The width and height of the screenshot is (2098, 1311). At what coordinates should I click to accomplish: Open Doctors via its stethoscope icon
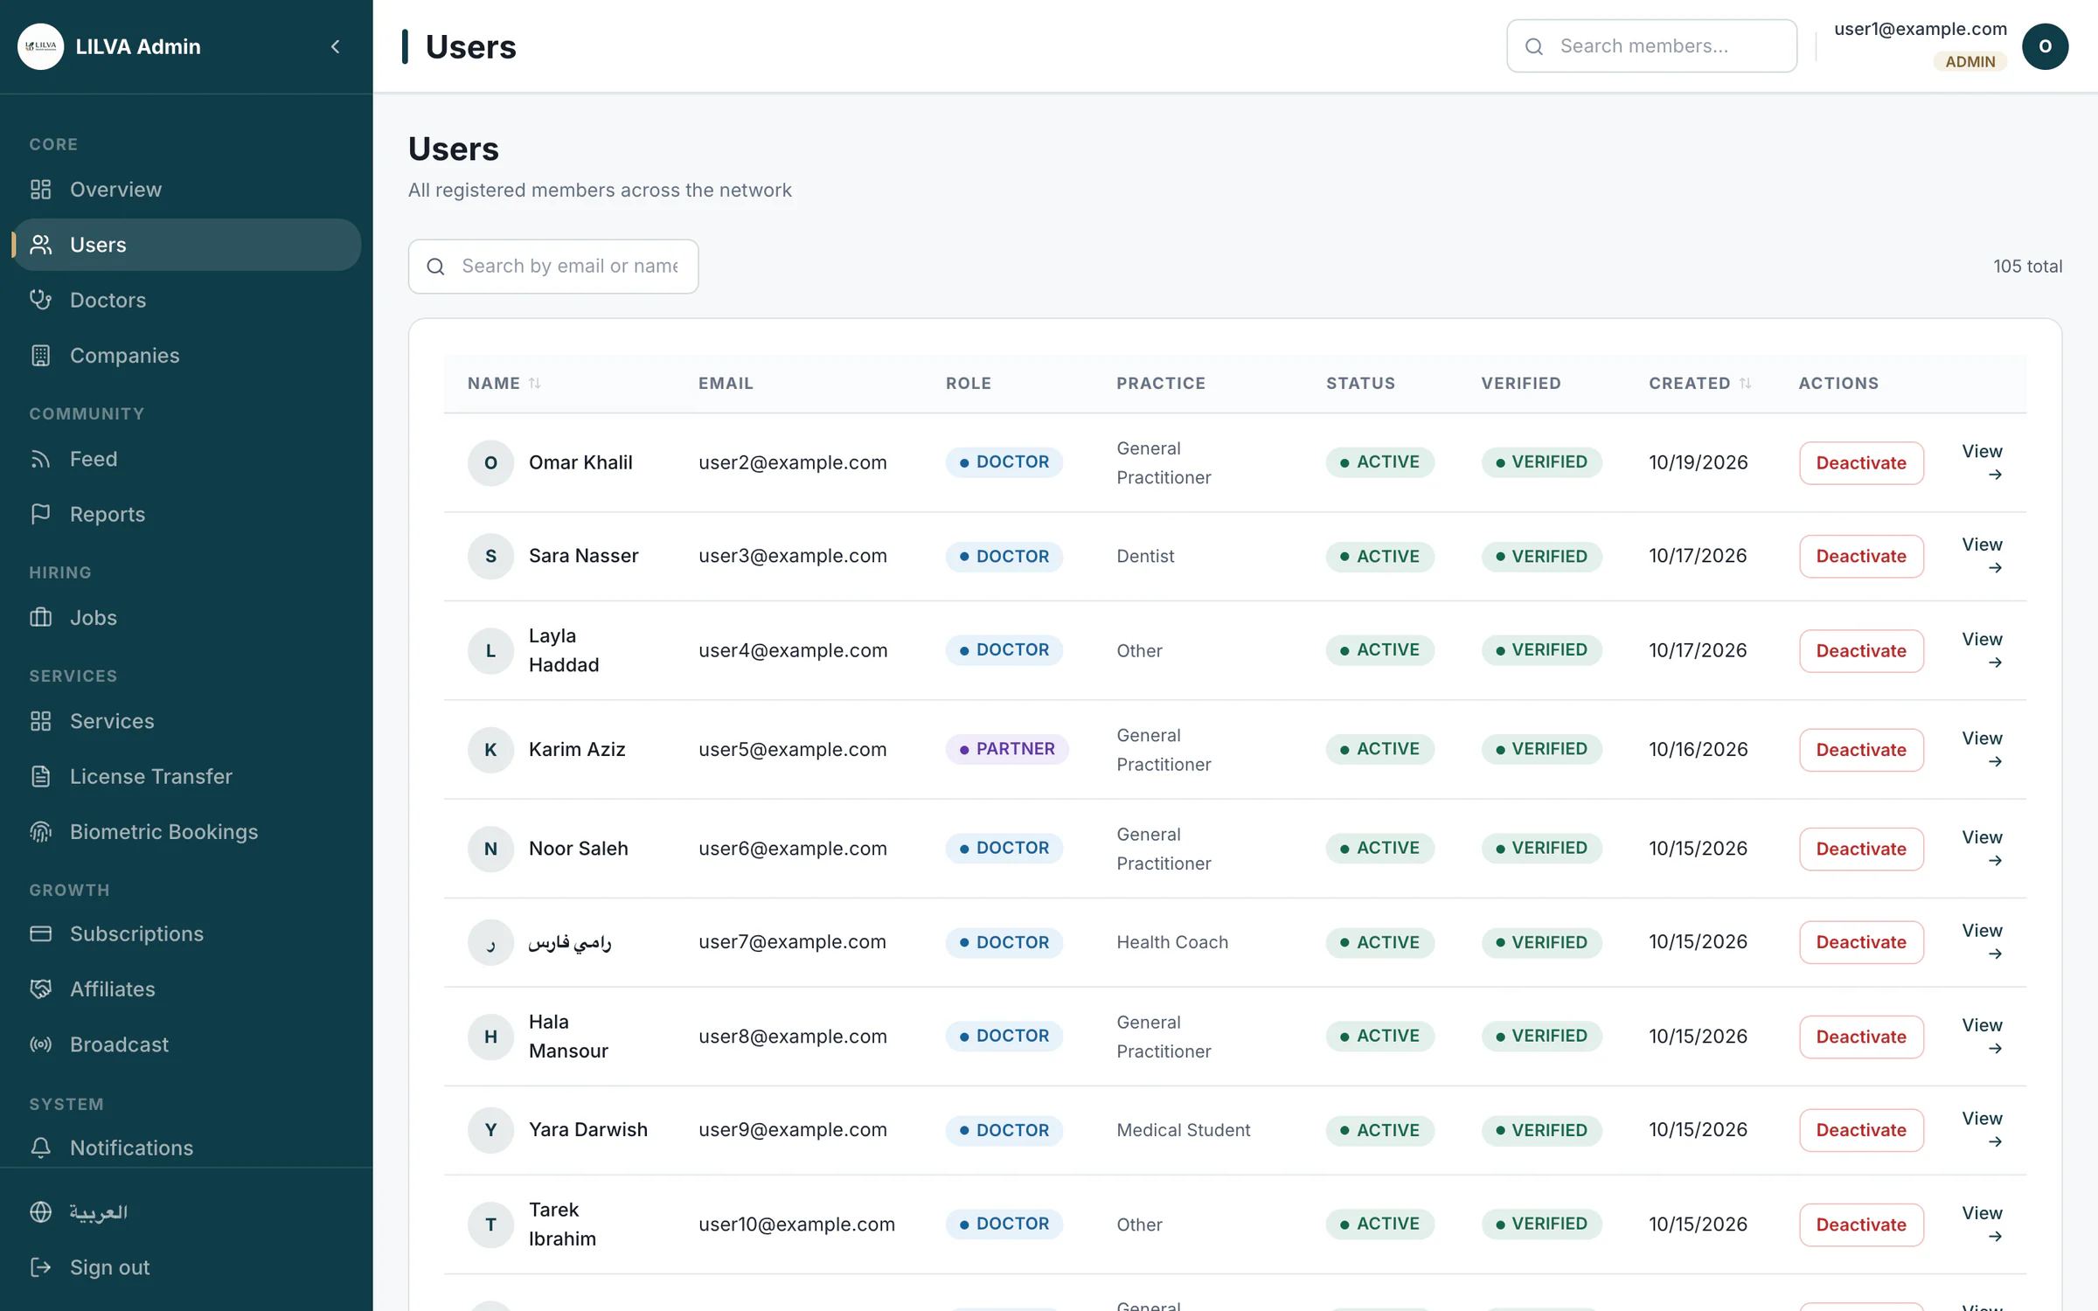point(40,300)
